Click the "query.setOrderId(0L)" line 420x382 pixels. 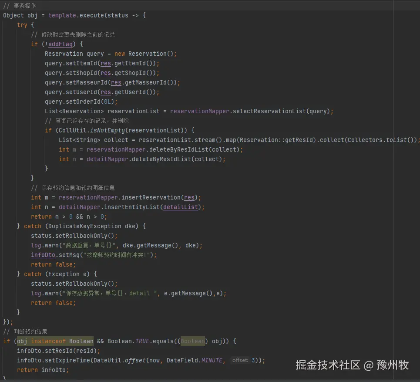(81, 102)
